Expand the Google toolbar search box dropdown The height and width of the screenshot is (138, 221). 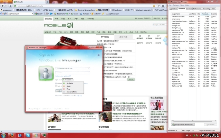32,14
